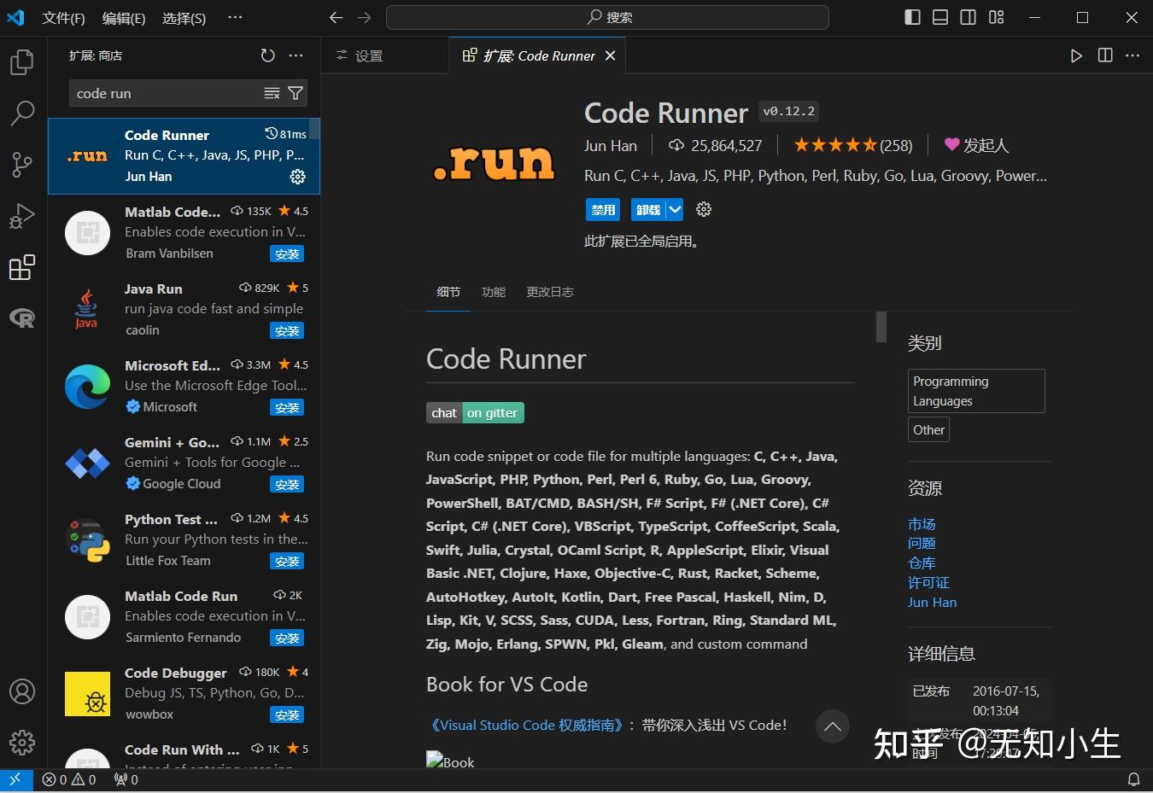This screenshot has height=793, width=1153.
Task: Disable Code Runner with the 禁用 button
Action: pyautogui.click(x=602, y=209)
